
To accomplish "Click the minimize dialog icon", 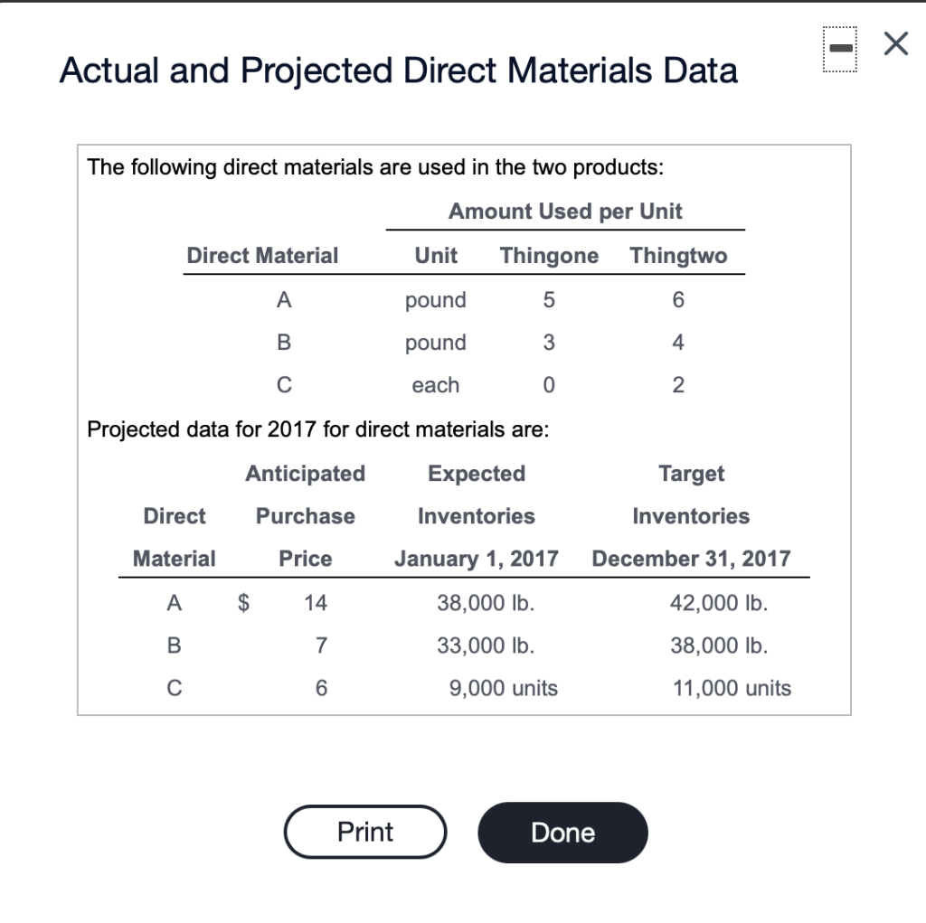I will [839, 49].
